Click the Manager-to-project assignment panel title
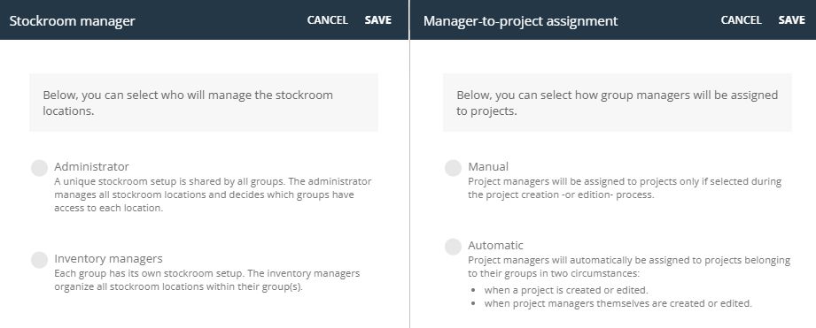Image resolution: width=816 pixels, height=328 pixels. [x=520, y=21]
